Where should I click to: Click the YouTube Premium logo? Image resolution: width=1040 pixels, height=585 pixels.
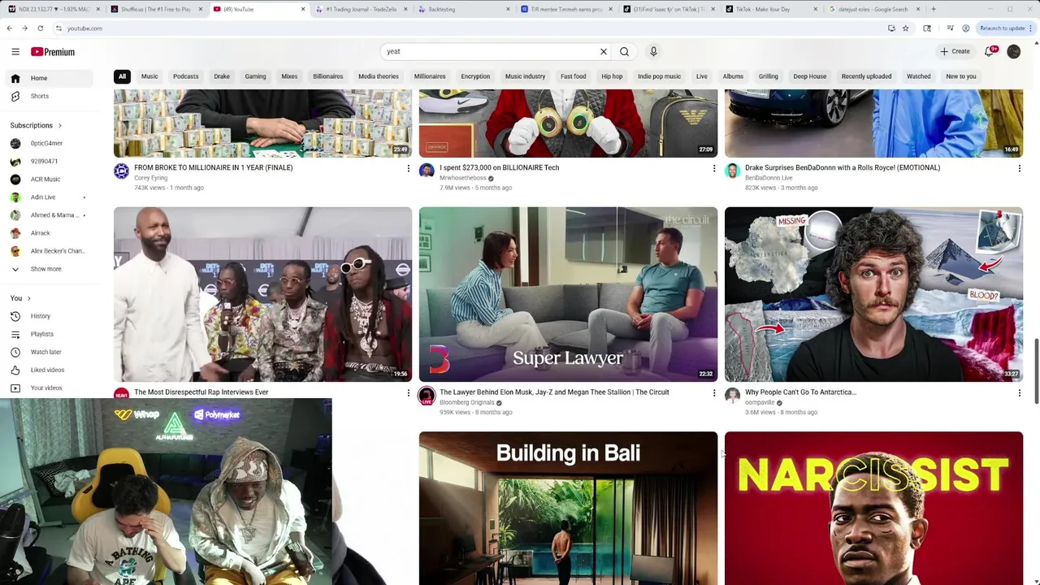pyautogui.click(x=53, y=52)
